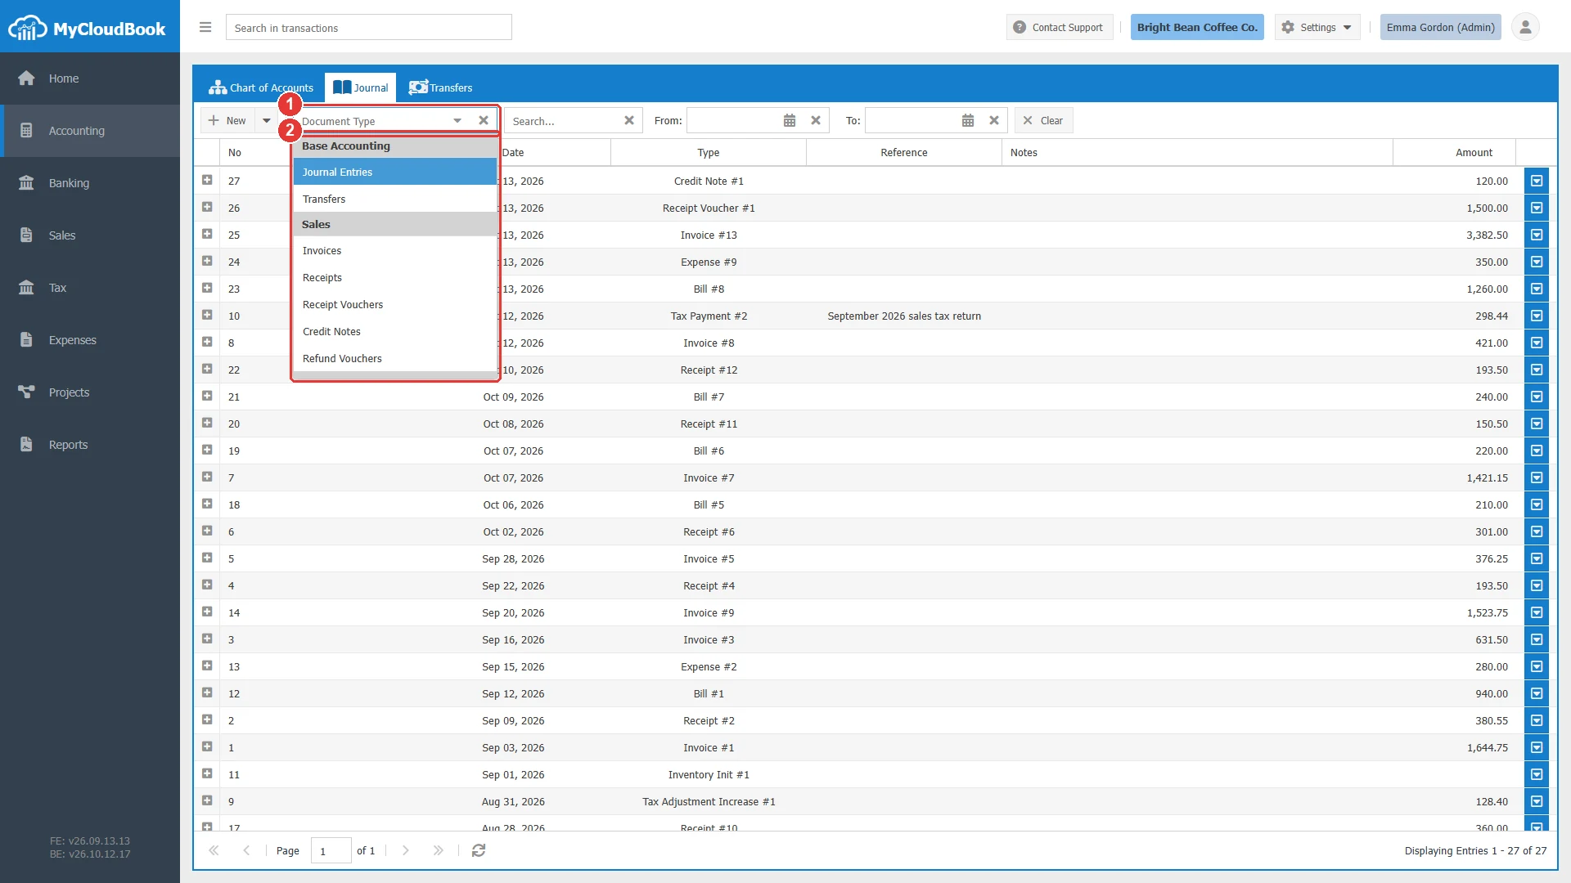Expand entry row number 26
This screenshot has width=1571, height=883.
[x=207, y=207]
